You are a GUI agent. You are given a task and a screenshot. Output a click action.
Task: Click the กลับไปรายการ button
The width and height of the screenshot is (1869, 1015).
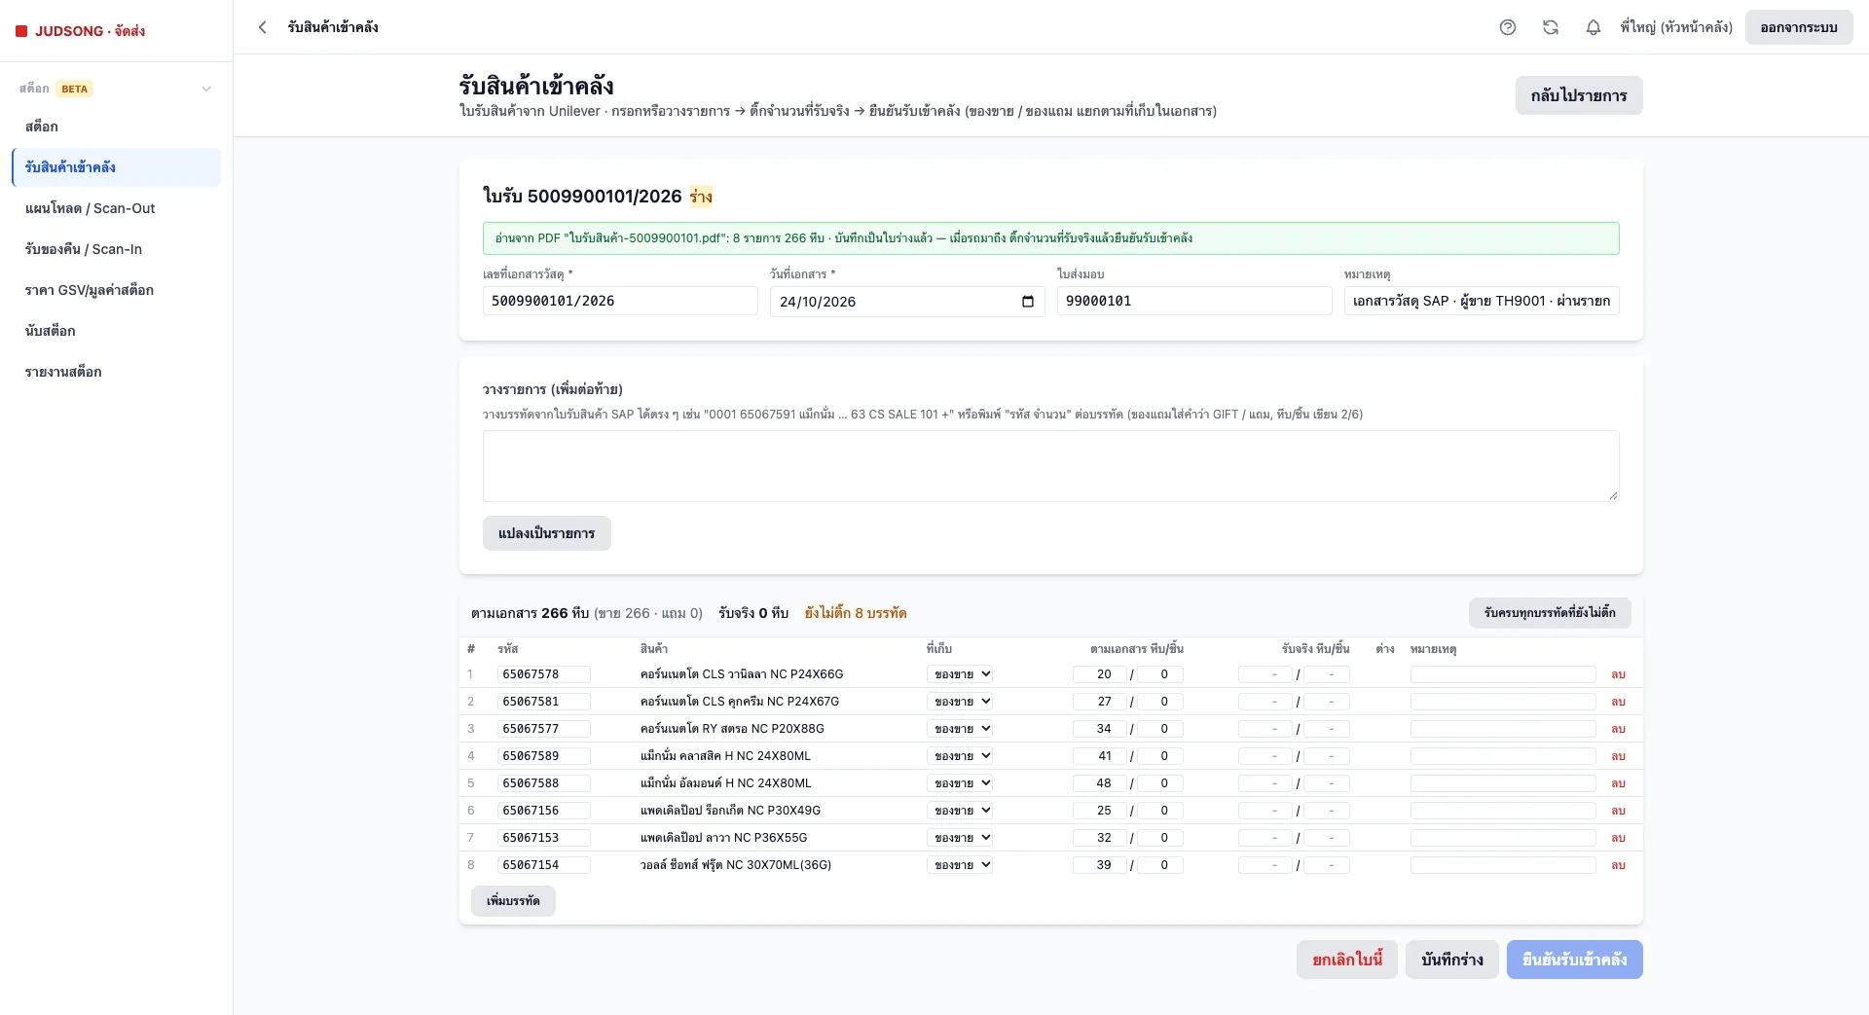(x=1579, y=95)
